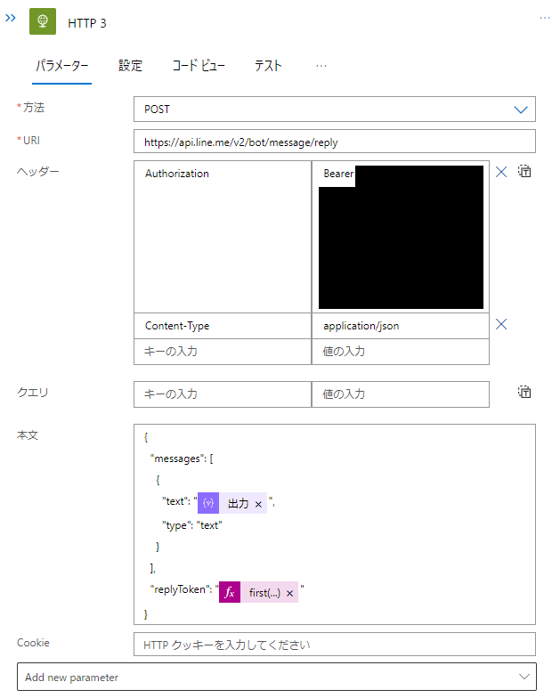Click the application/json value cell
The image size is (552, 698).
tap(401, 326)
